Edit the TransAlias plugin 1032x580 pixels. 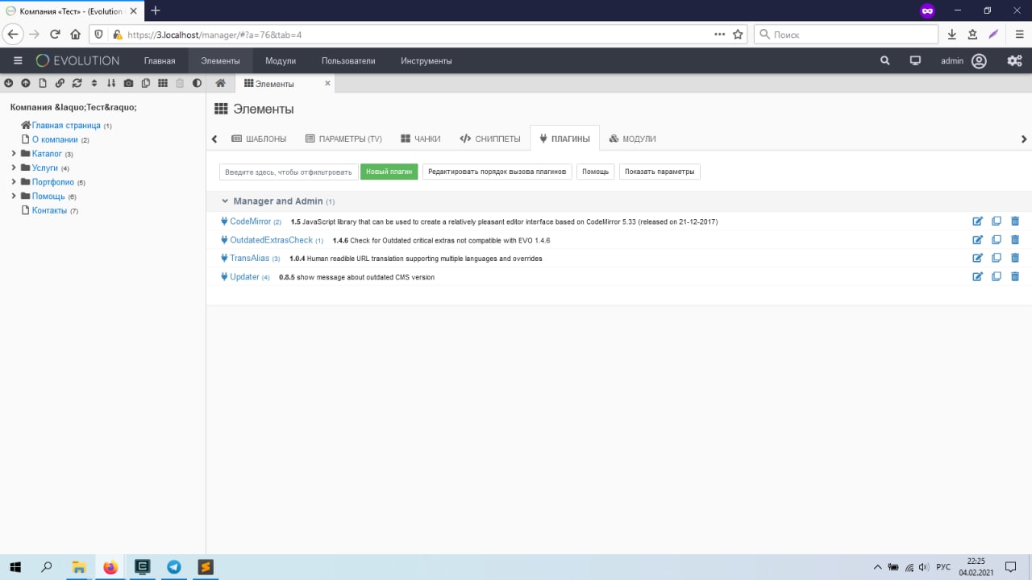[x=978, y=259]
